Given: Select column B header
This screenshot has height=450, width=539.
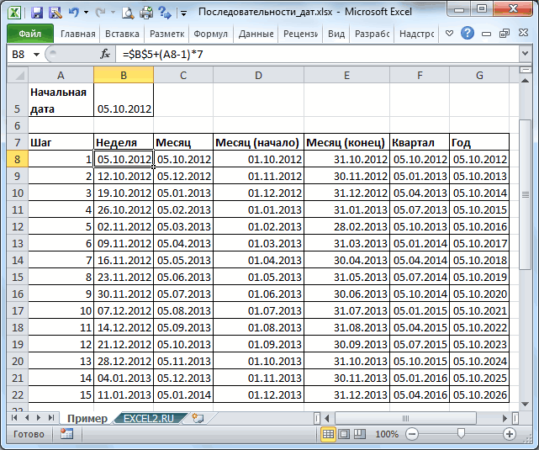Looking at the screenshot, I should pyautogui.click(x=124, y=75).
